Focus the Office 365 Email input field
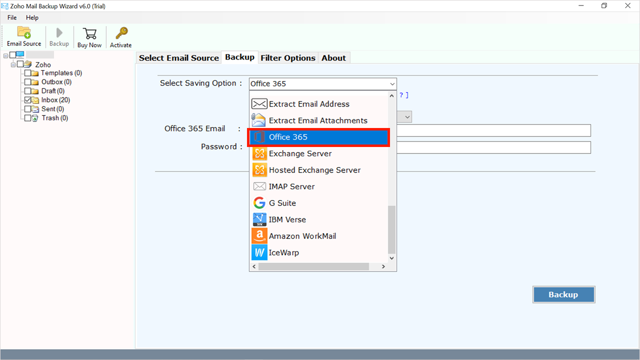 tap(493, 130)
